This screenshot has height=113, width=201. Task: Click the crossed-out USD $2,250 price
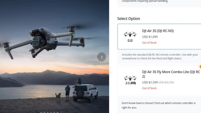pyautogui.click(x=166, y=82)
